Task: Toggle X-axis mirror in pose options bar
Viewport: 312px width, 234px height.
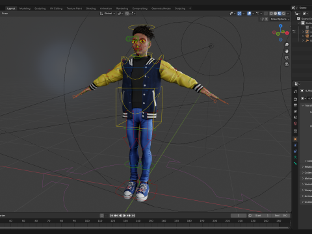Action: pos(266,19)
